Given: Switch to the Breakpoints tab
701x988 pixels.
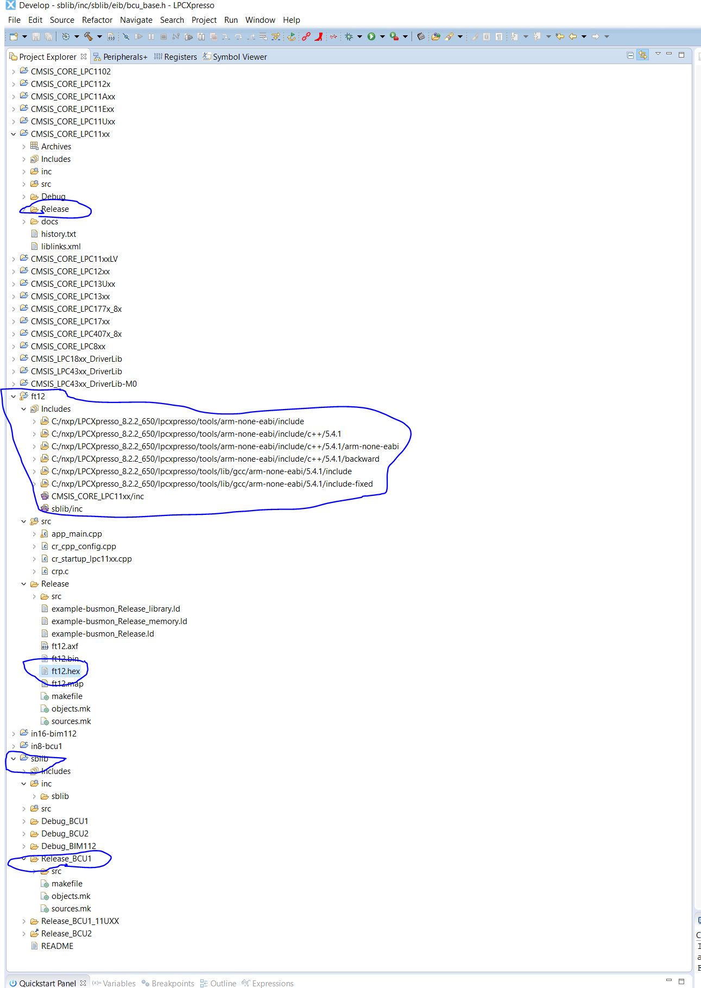Looking at the screenshot, I should click(168, 983).
